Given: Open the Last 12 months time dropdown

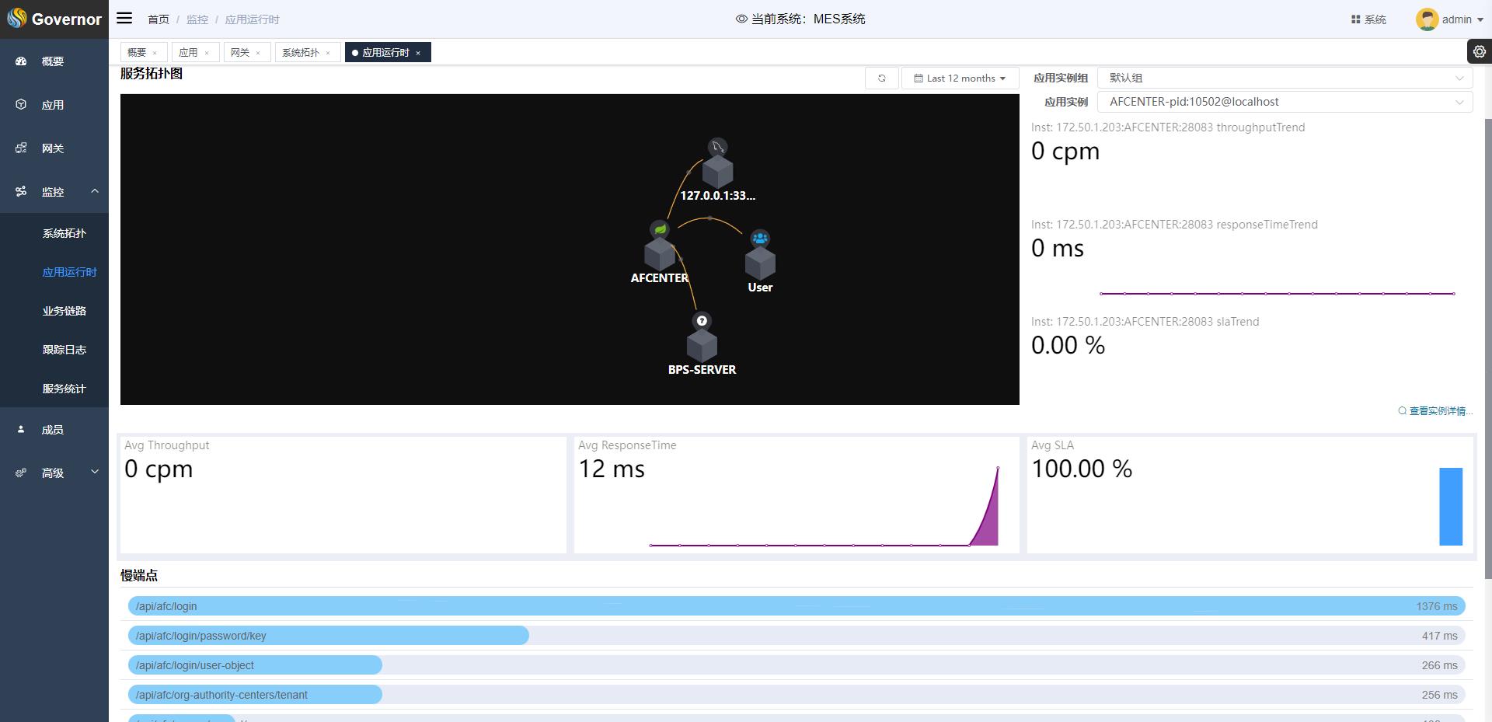Looking at the screenshot, I should (960, 78).
